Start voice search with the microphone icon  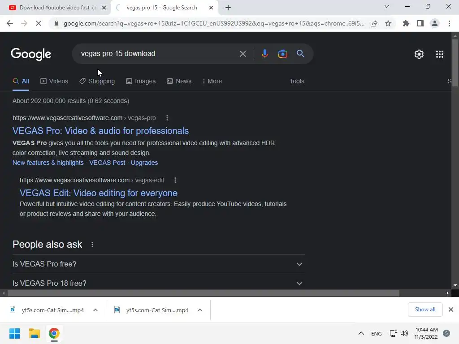pyautogui.click(x=264, y=54)
